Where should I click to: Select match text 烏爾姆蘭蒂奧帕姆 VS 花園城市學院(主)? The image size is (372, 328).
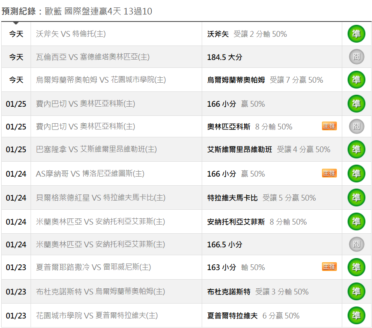[101, 80]
